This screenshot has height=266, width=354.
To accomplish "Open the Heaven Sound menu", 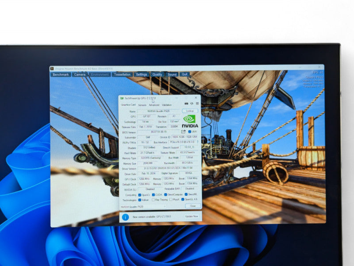I will (172, 74).
